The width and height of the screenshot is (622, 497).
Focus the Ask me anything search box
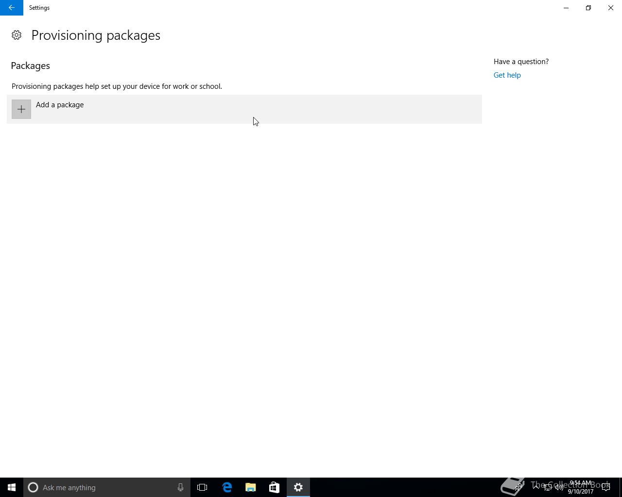107,487
